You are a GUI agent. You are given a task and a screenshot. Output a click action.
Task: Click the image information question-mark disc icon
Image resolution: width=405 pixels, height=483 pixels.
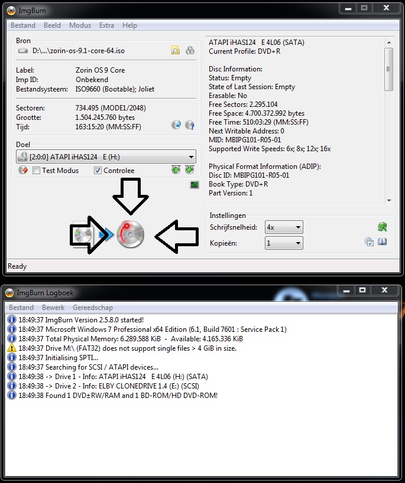(x=190, y=125)
